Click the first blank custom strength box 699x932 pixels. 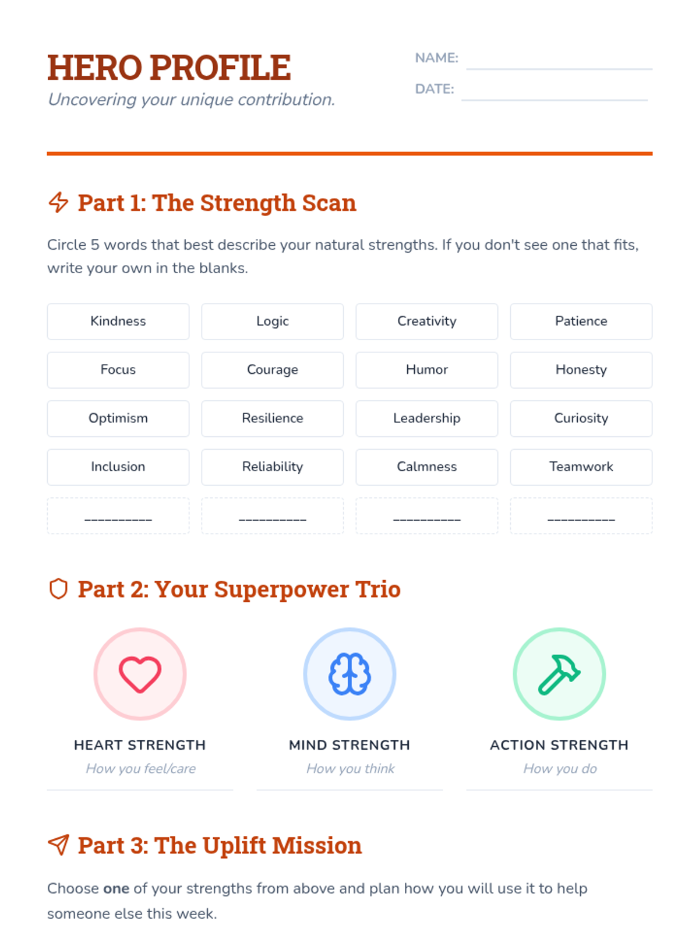tap(118, 516)
